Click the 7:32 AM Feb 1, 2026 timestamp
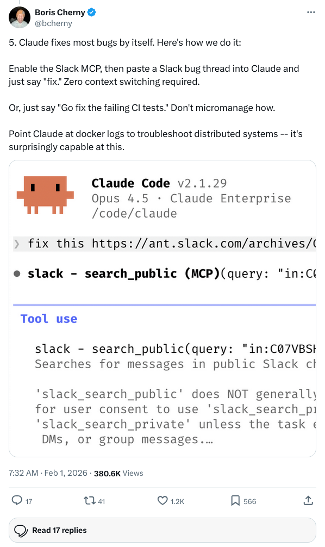The height and width of the screenshot is (547, 325). tap(48, 473)
